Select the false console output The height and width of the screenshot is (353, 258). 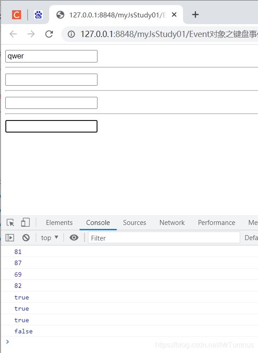coord(23,332)
